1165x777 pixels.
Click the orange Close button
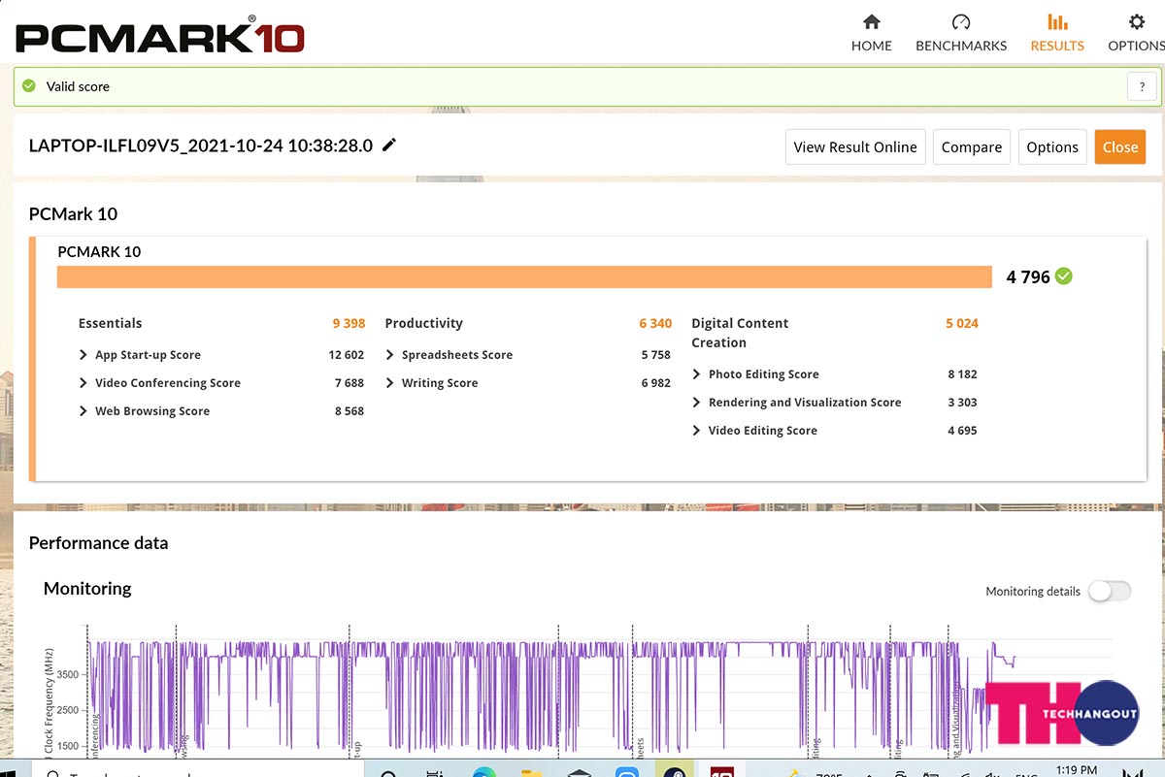pyautogui.click(x=1120, y=147)
